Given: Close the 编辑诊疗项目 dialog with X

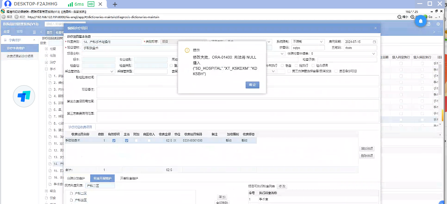Looking at the screenshot, I should 375,28.
